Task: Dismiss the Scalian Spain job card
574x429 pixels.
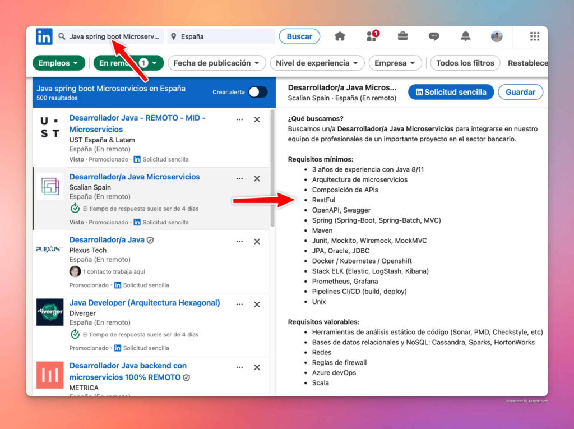Action: (257, 178)
